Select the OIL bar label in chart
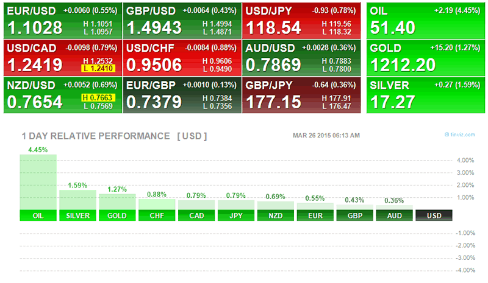 tap(38, 215)
